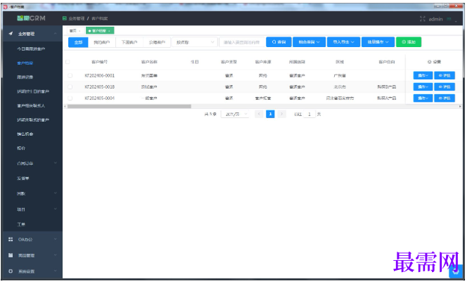Click the go-to-page number input

(x=309, y=115)
